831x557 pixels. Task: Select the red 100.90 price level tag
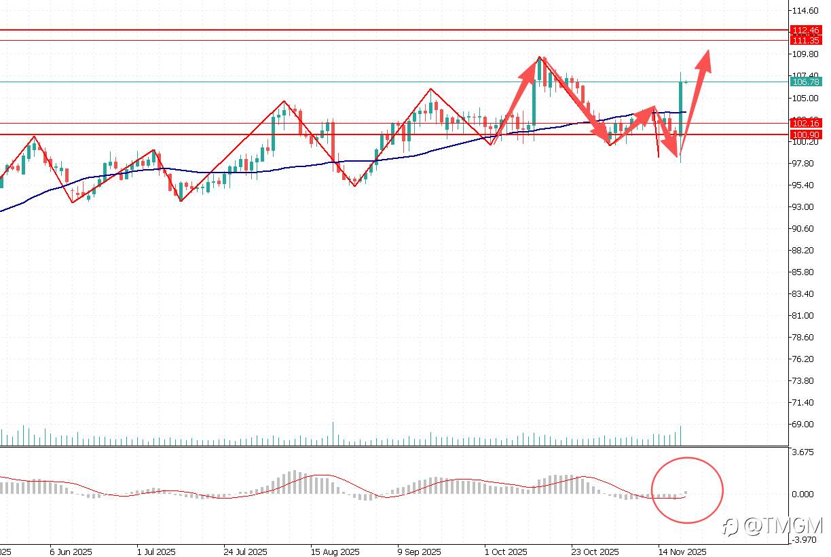[807, 135]
